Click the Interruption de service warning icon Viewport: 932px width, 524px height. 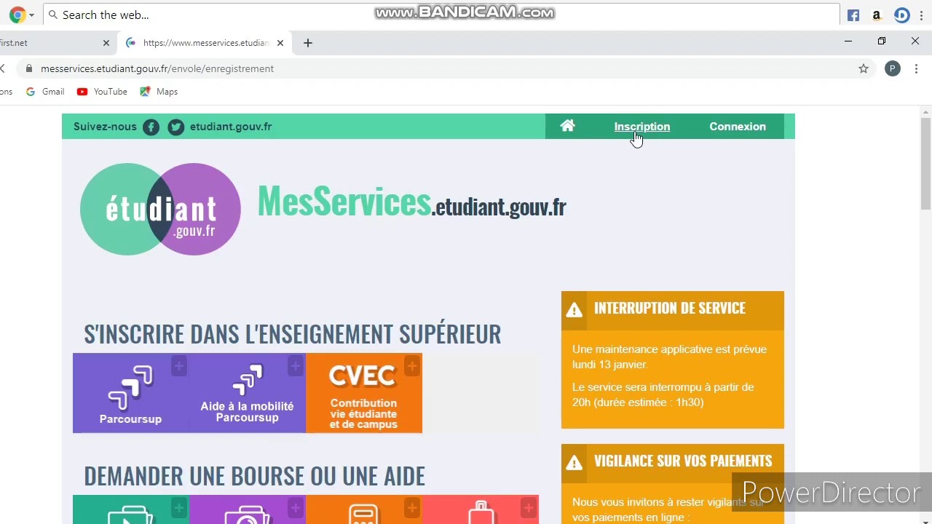574,310
